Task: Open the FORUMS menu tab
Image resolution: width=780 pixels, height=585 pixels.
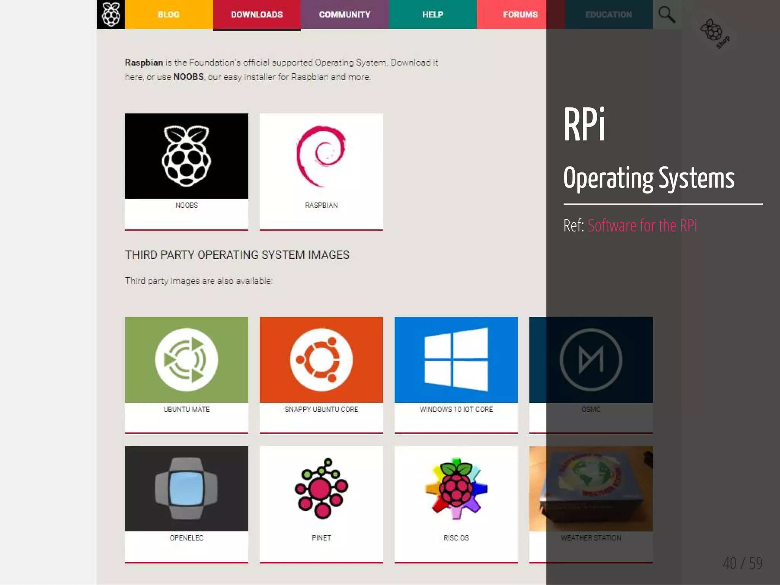Action: (521, 14)
